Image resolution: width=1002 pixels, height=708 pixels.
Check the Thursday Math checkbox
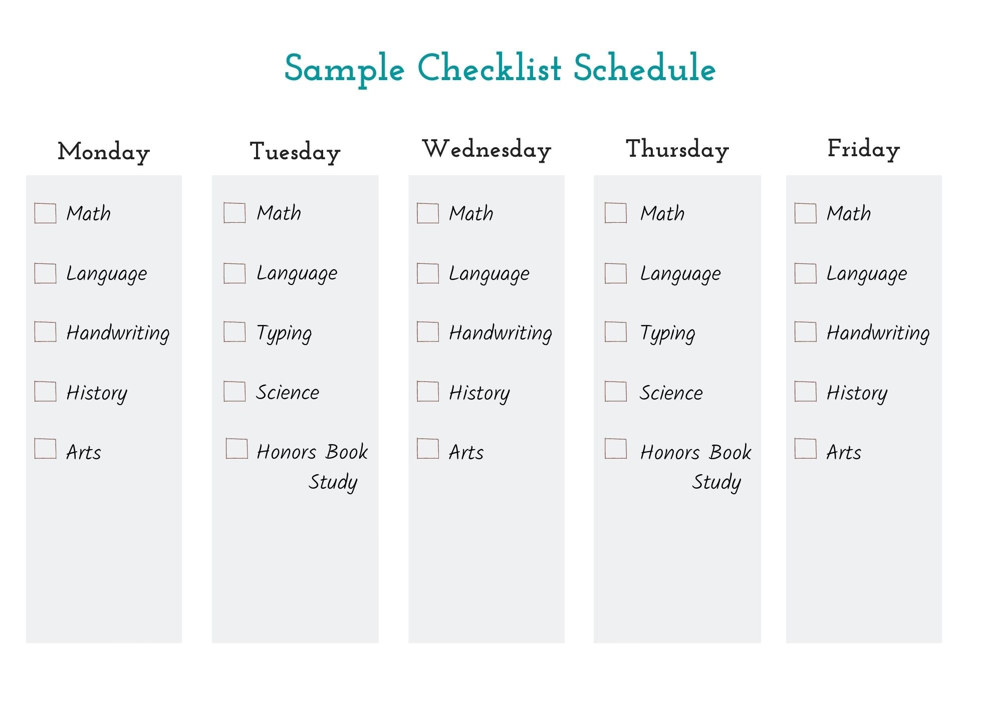(x=616, y=213)
